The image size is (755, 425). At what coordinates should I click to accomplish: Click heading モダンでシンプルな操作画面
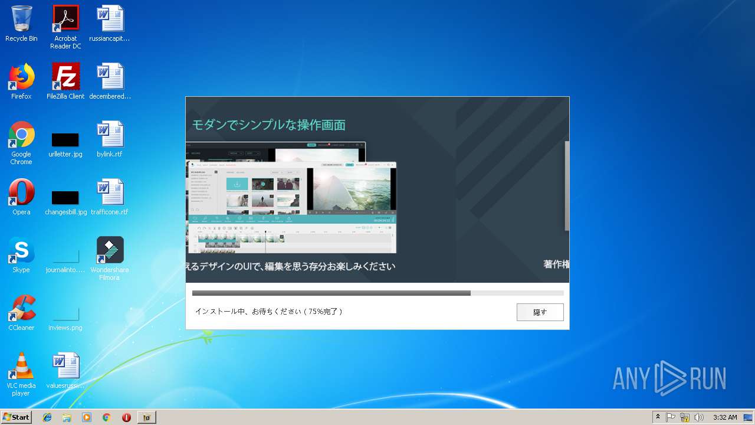pyautogui.click(x=268, y=125)
